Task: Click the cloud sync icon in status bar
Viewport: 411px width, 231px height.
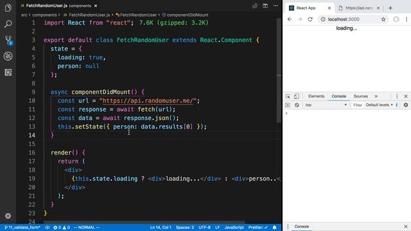Action: (x=47, y=227)
